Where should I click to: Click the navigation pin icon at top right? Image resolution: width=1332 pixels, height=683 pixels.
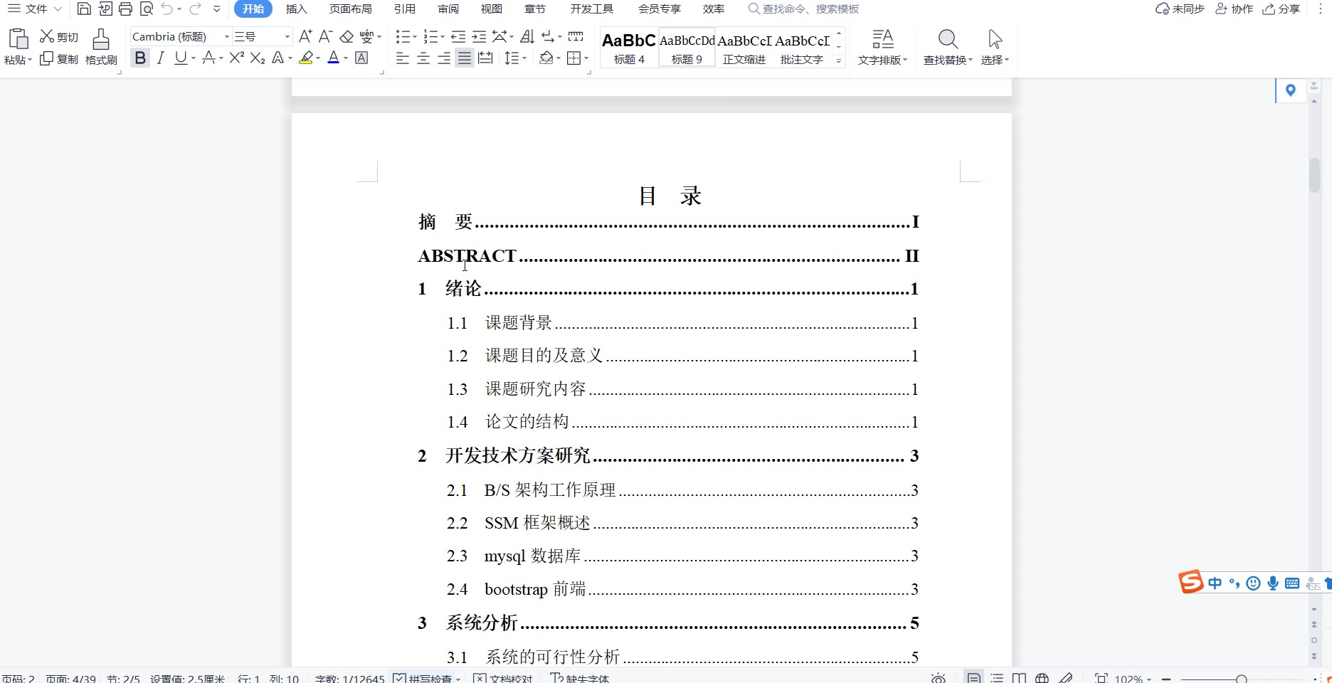(x=1290, y=90)
